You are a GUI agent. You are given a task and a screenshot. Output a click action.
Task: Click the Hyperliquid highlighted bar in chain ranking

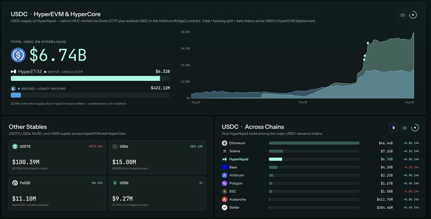pyautogui.click(x=275, y=159)
